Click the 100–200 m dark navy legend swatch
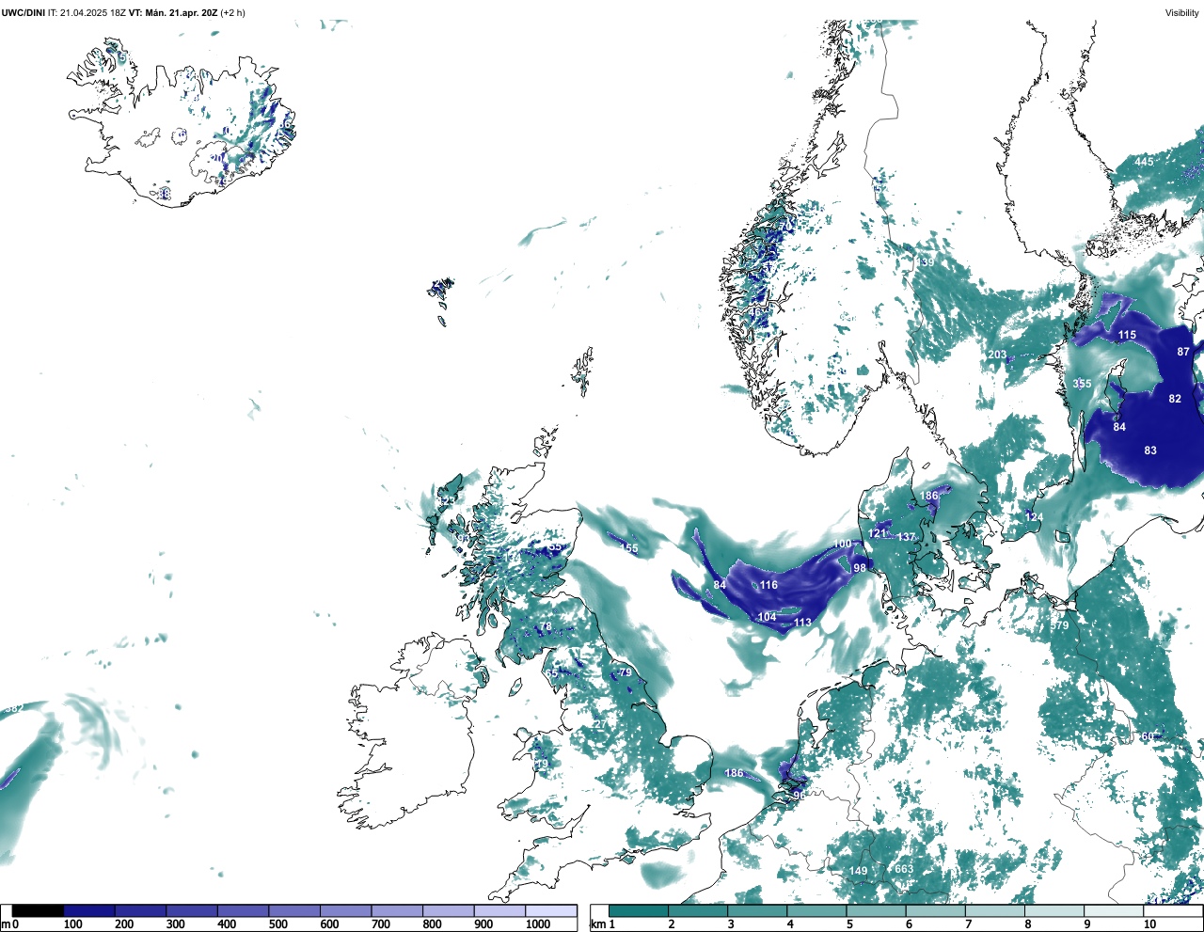This screenshot has height=932, width=1204. 89,911
